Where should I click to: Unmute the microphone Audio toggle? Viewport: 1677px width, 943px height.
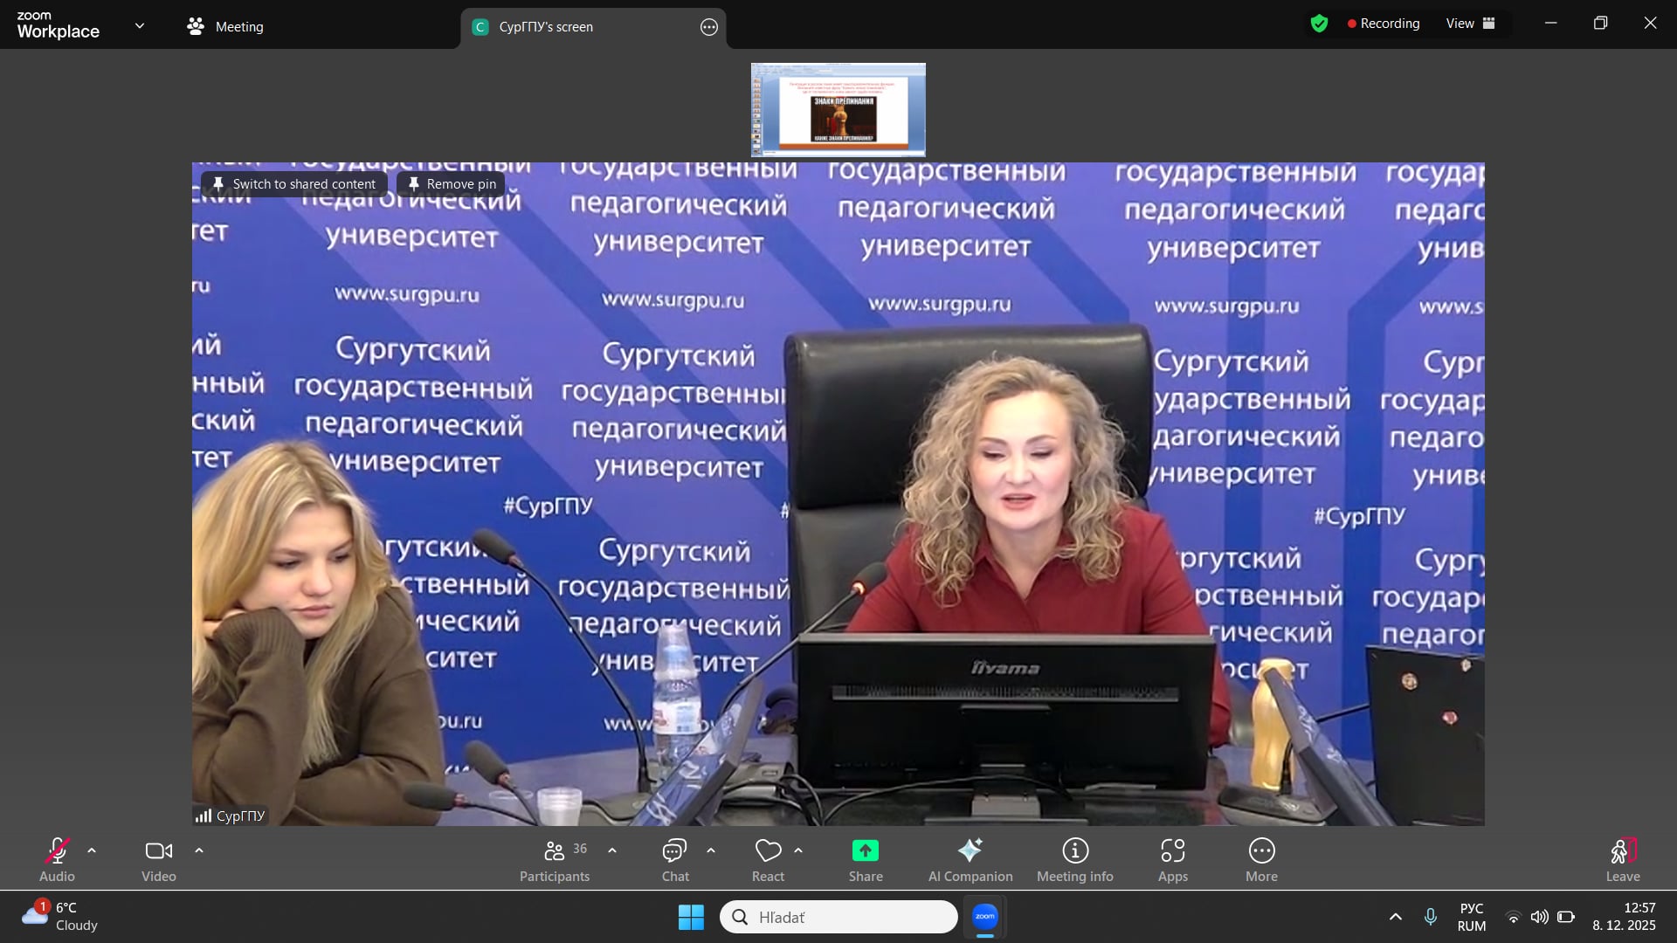57,850
